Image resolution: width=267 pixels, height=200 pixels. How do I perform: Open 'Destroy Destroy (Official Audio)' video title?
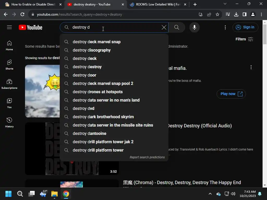click(x=199, y=126)
